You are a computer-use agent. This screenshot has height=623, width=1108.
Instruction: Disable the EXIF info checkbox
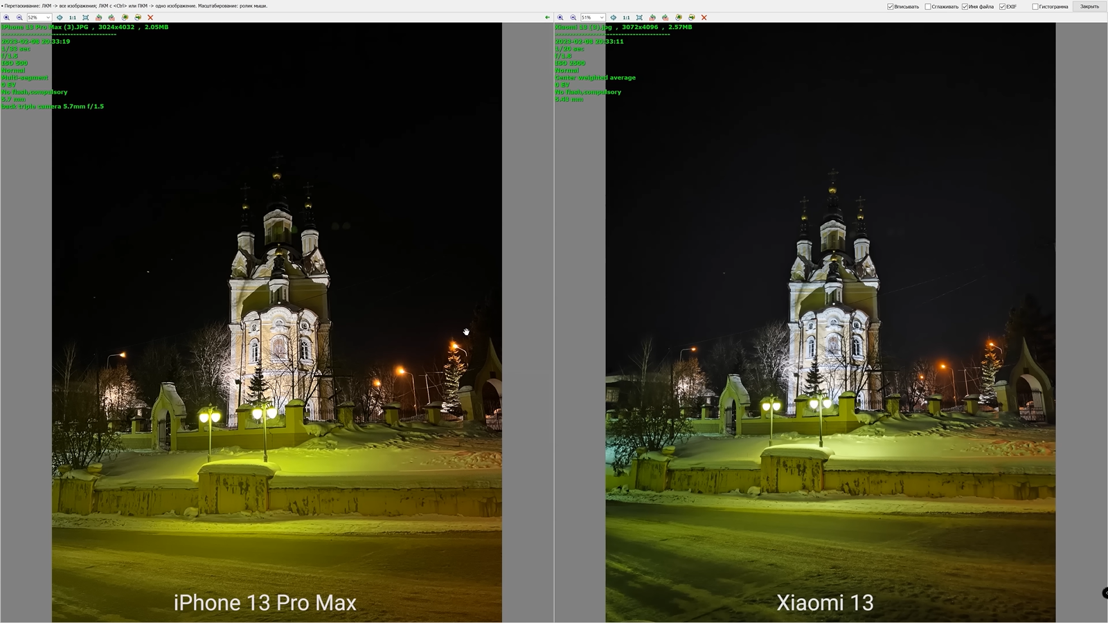click(1002, 7)
